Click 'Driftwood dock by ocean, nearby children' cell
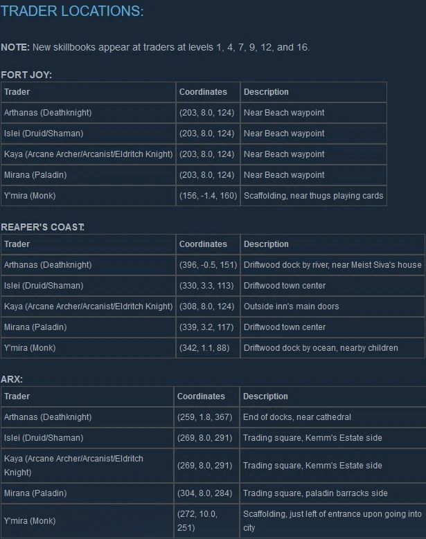 (321, 348)
